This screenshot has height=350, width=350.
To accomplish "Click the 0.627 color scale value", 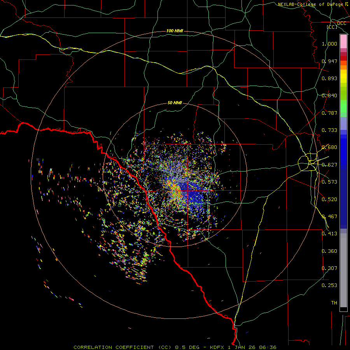I will point(329,165).
